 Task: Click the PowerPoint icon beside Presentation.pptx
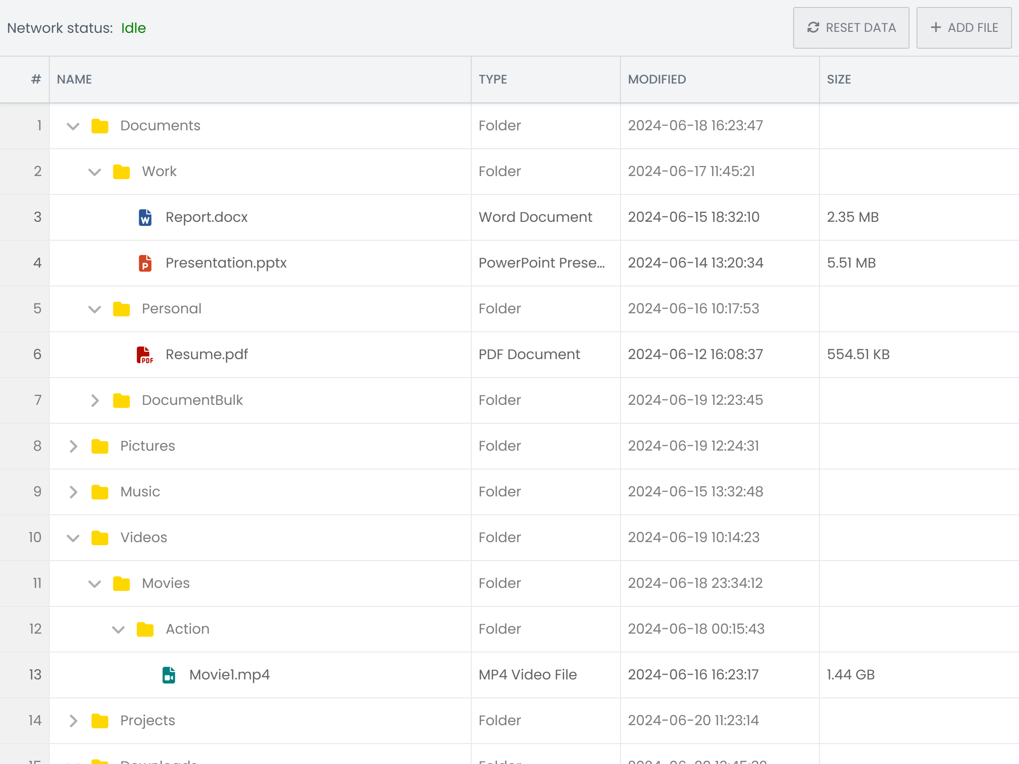pyautogui.click(x=145, y=263)
